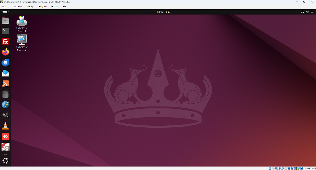
Task: Launch EAGLE CAD application
Action: 5,147
